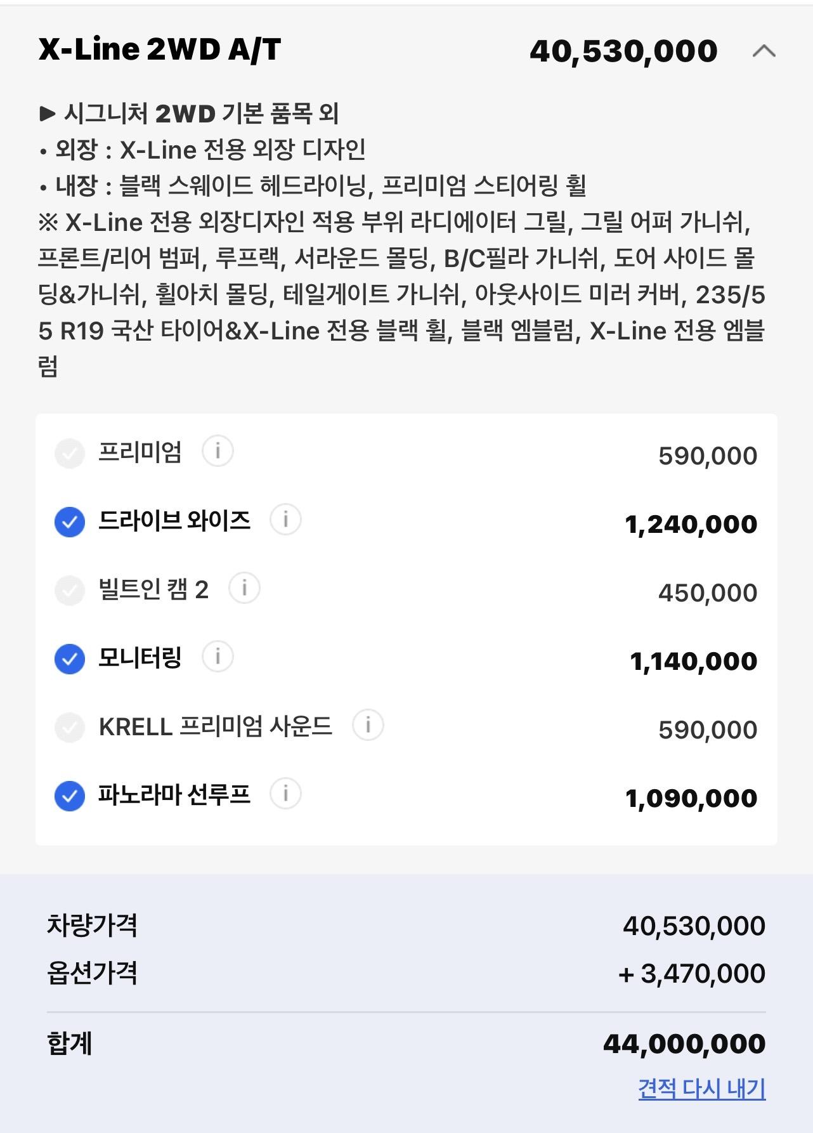Check the 프리미엄 option checkbox

(70, 454)
